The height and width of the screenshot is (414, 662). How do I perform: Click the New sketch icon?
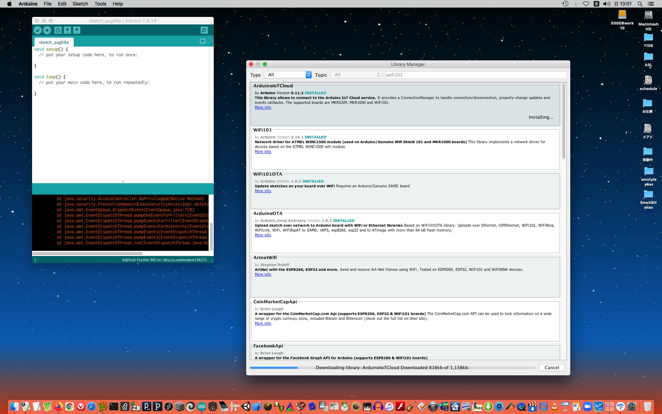pyautogui.click(x=58, y=30)
